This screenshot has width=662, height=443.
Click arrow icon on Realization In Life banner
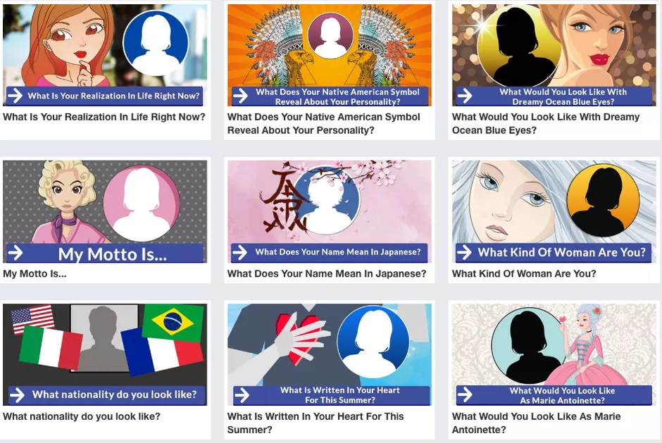15,96
